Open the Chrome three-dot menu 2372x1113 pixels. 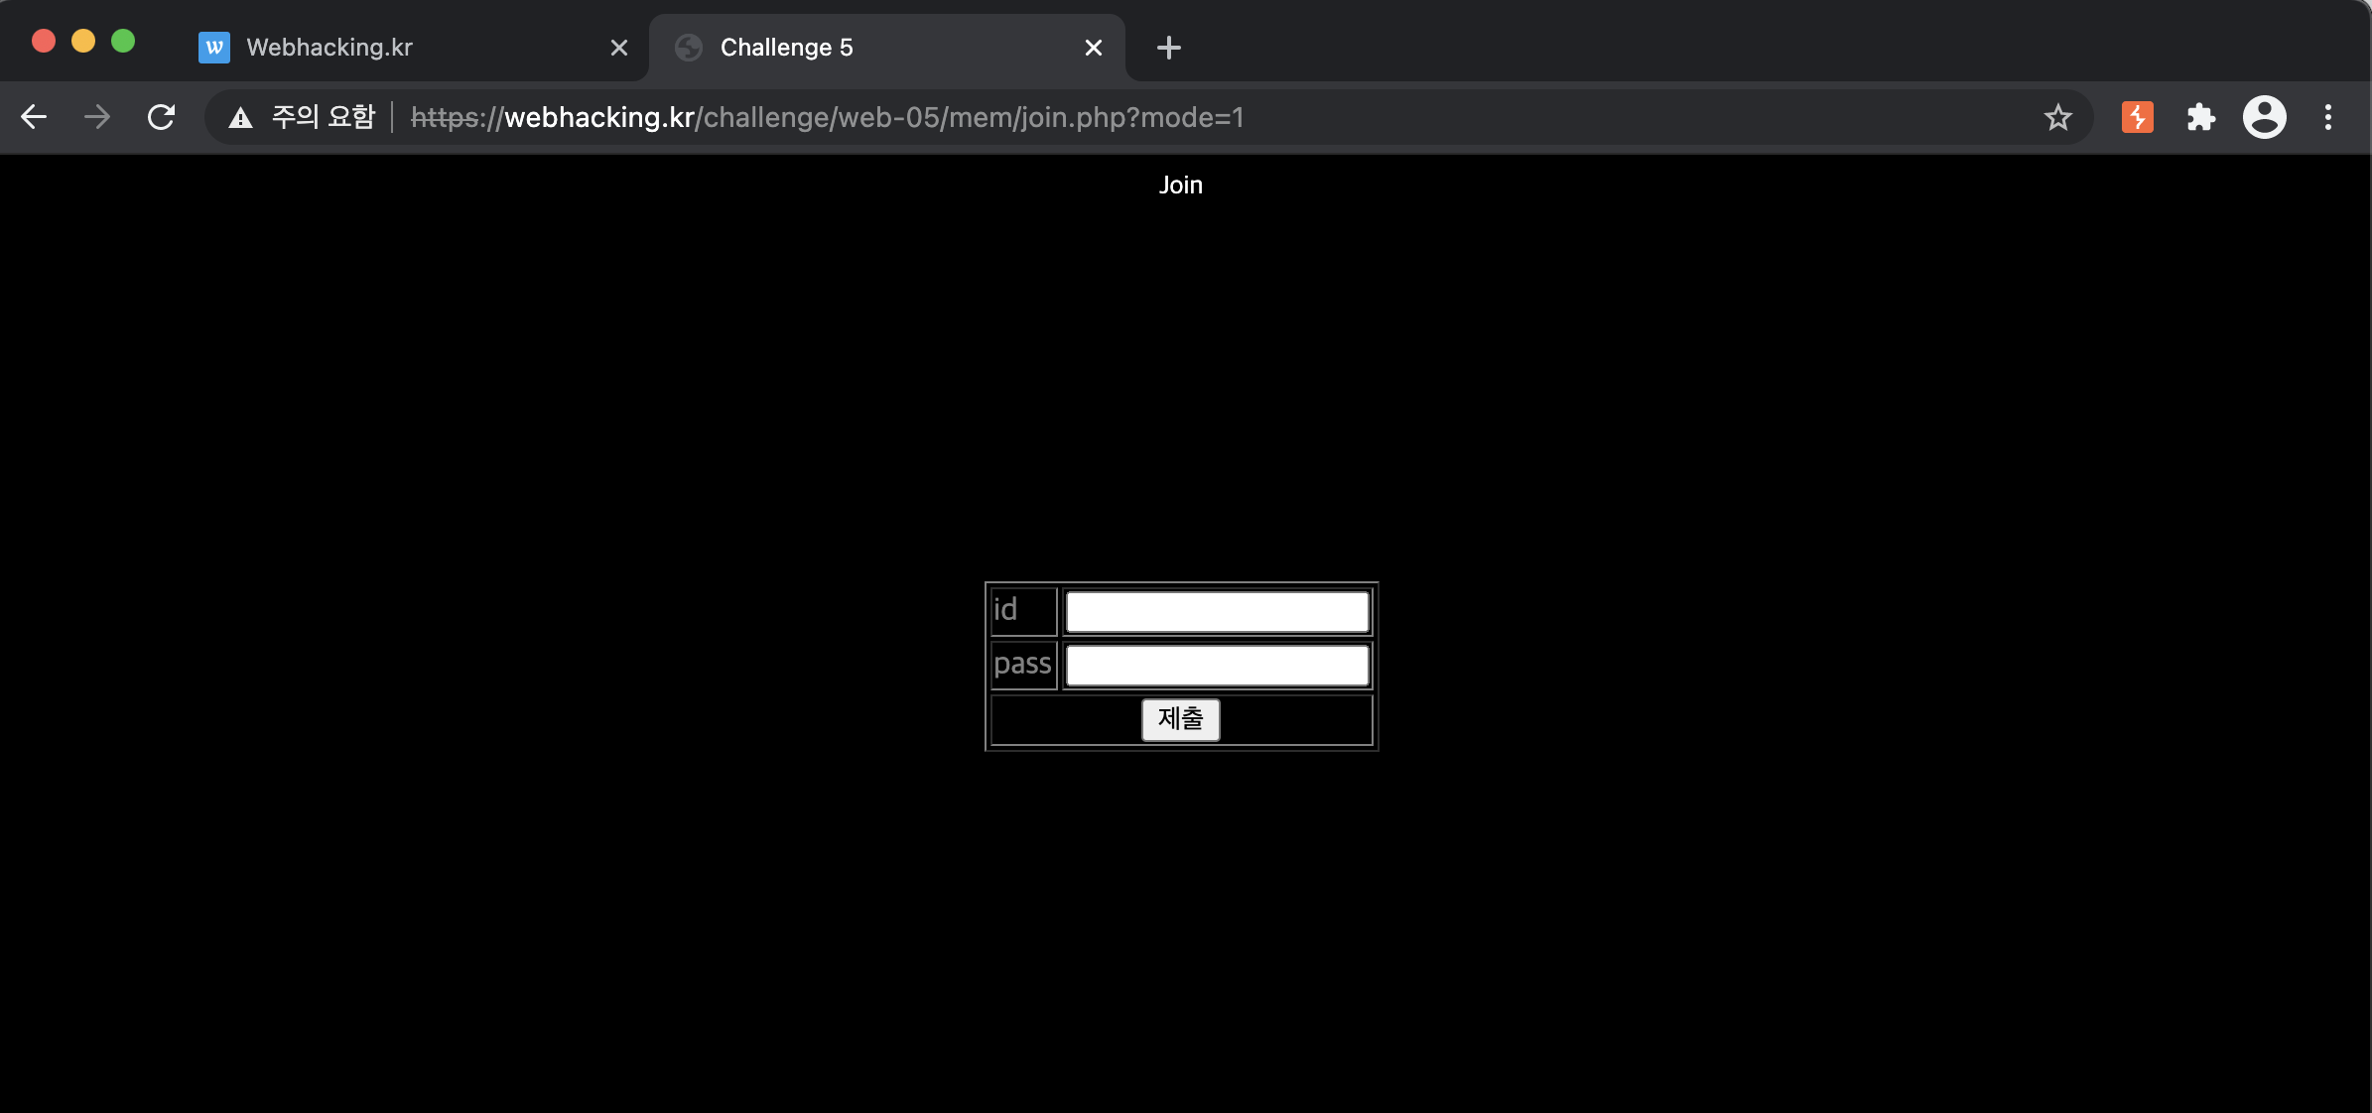pos(2327,117)
